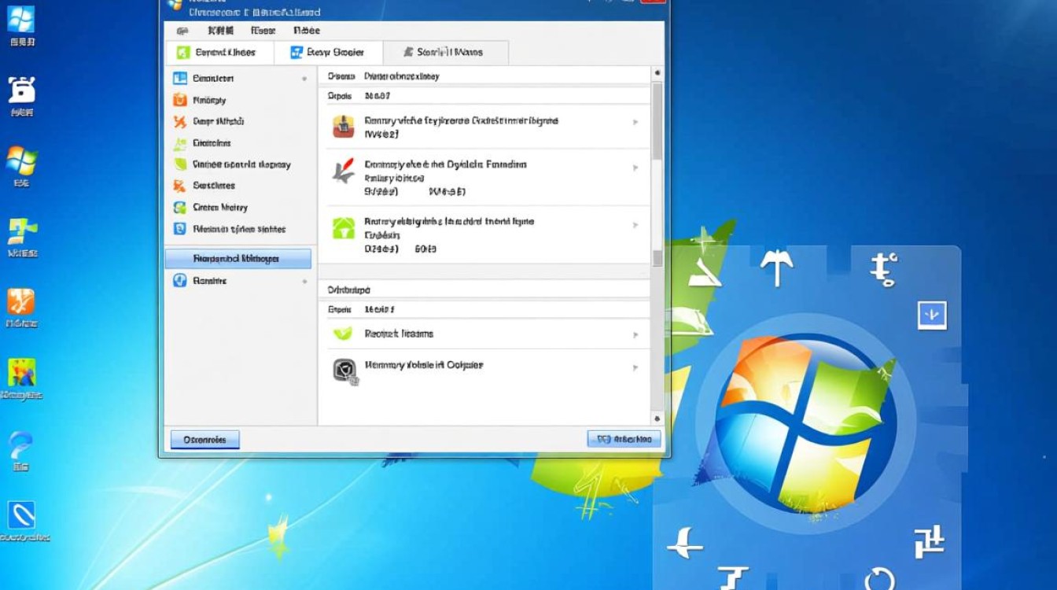
Task: Open the dark shield icon entry
Action: point(344,370)
